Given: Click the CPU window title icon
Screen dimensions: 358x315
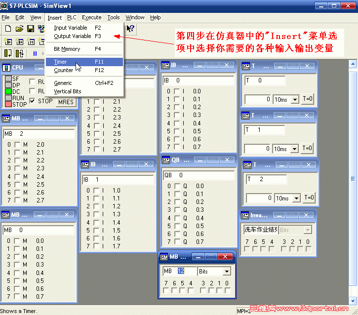Looking at the screenshot, I should [x=6, y=68].
